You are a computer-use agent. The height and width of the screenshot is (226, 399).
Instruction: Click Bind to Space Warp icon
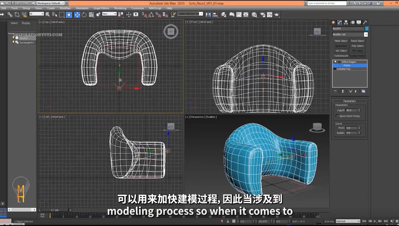(x=24, y=15)
